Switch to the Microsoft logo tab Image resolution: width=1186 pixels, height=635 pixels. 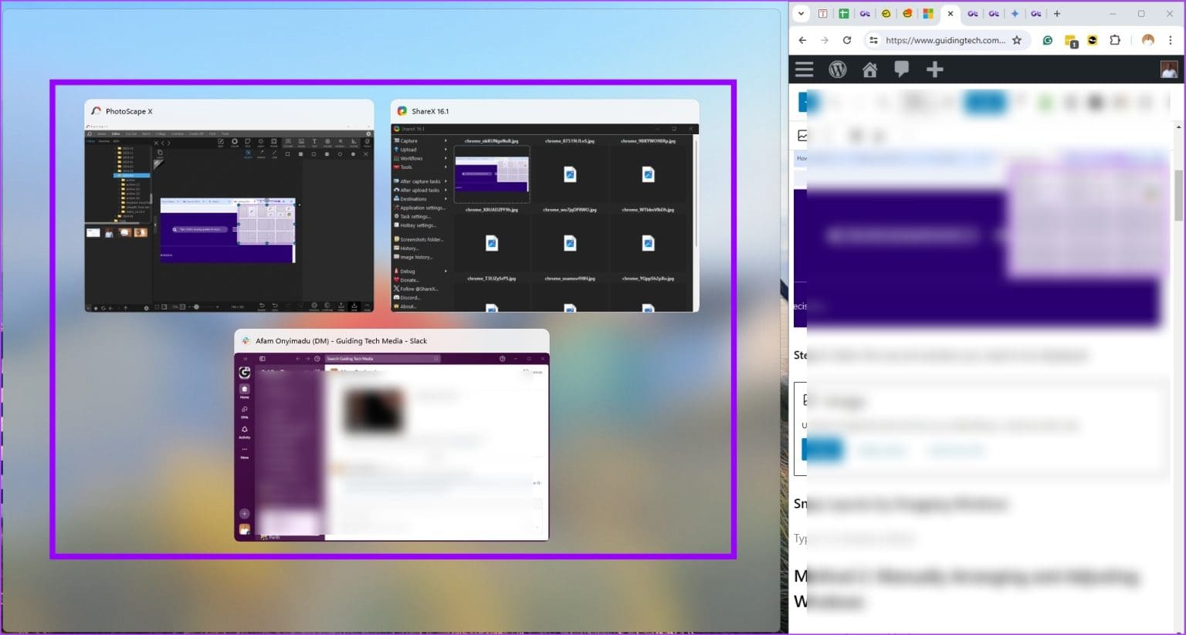click(928, 13)
